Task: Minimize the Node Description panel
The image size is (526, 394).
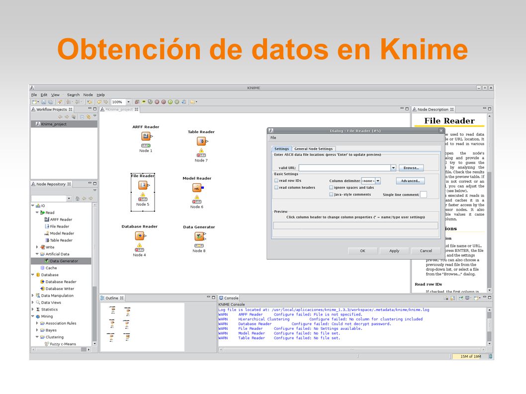Action: [x=484, y=109]
